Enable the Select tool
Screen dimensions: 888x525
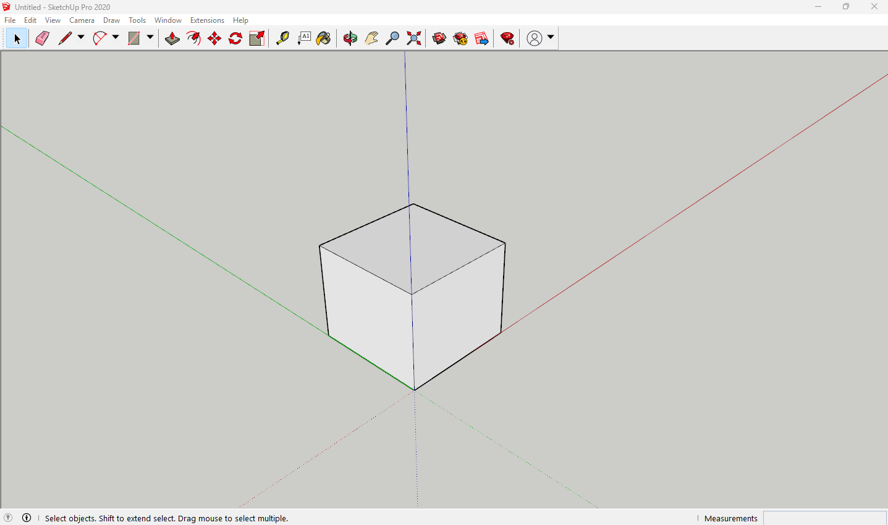point(16,38)
